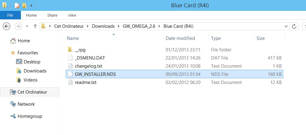The height and width of the screenshot is (135, 306).
Task: Expand the chevron after Cet Ordinateur in the address bar
Action: [x=88, y=26]
